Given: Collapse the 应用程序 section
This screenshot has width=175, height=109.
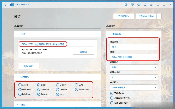Looking at the screenshot, I should point(17,77).
